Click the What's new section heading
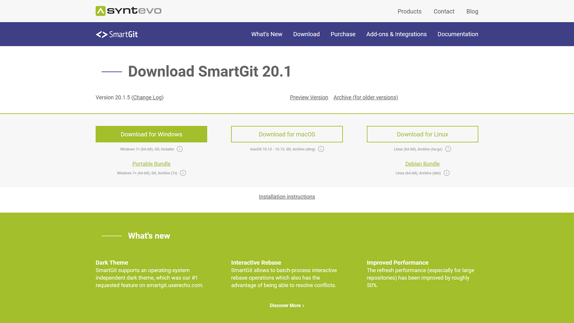 [149, 236]
